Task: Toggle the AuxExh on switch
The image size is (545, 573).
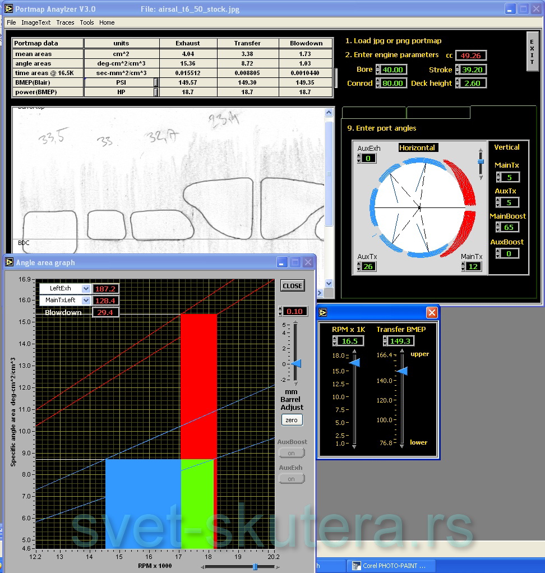Action: coord(292,479)
